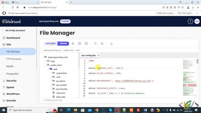
Task: Open Skype from taskbar
Action: click(111, 110)
